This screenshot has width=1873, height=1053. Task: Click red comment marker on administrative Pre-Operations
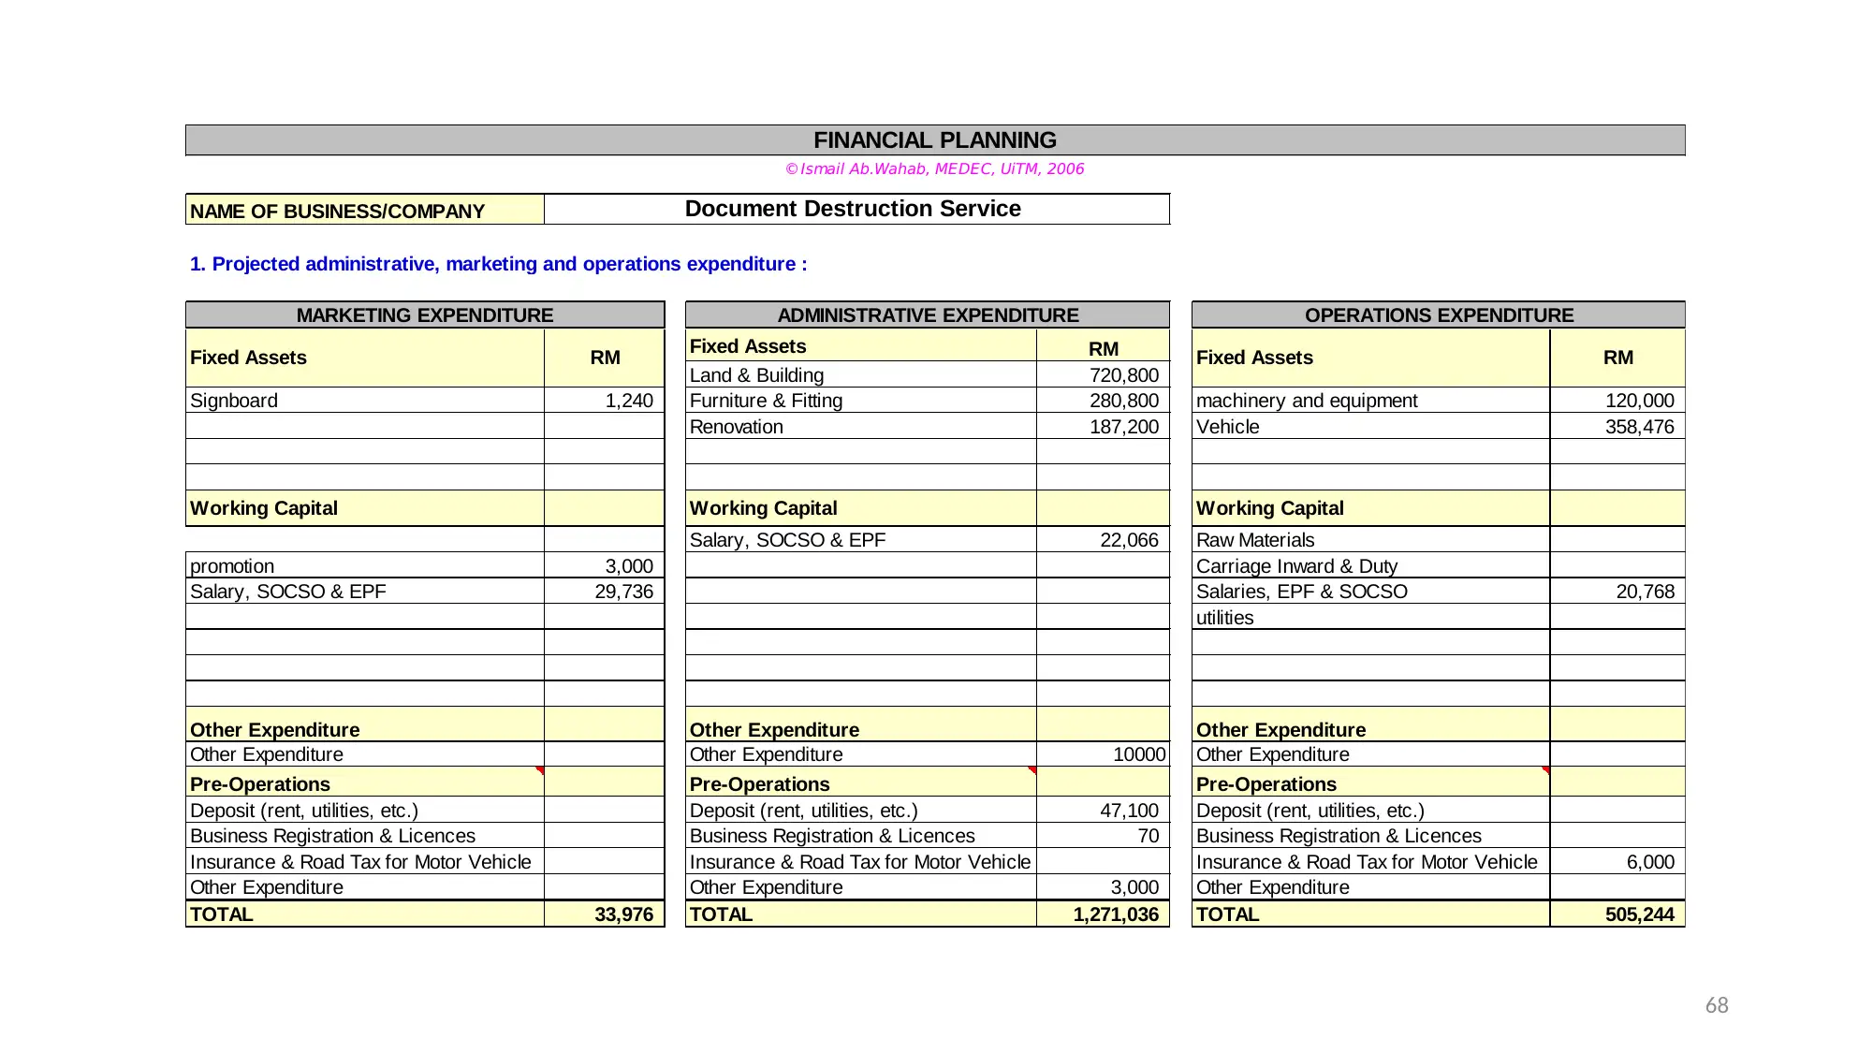pos(1032,770)
